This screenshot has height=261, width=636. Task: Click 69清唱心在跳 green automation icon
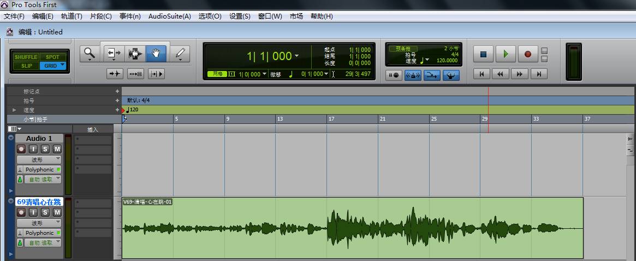pyautogui.click(x=20, y=243)
